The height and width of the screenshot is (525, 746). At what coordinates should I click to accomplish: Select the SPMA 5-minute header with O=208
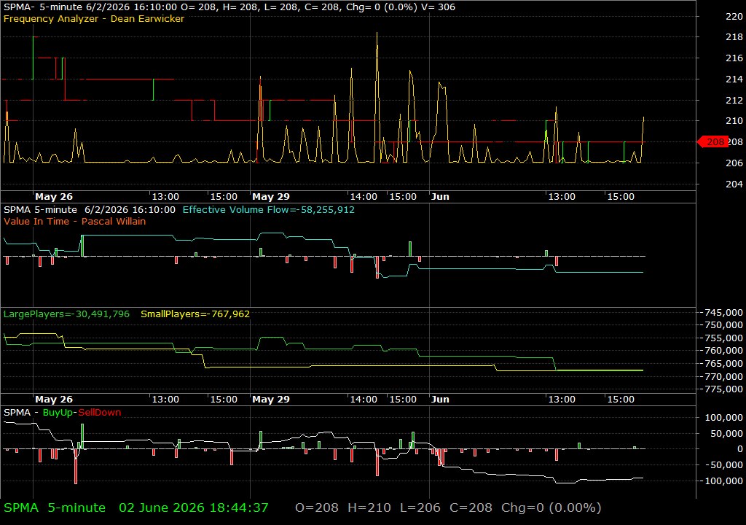[229, 7]
